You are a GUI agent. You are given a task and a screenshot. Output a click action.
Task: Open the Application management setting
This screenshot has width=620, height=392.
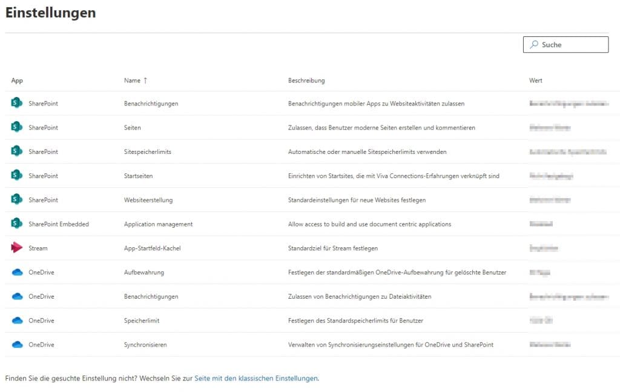[x=157, y=224]
